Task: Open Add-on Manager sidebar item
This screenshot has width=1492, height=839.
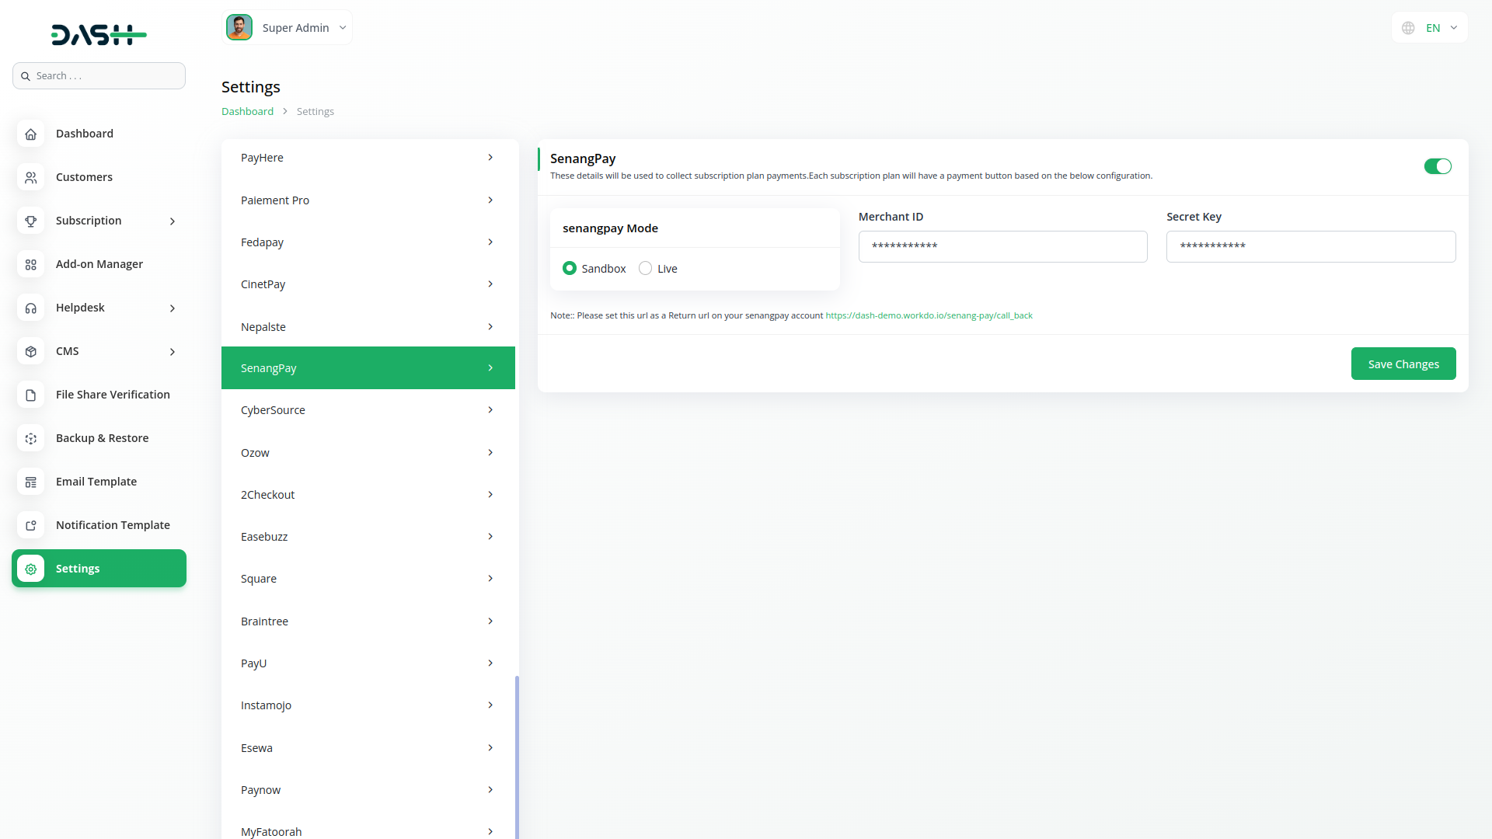Action: pyautogui.click(x=99, y=264)
